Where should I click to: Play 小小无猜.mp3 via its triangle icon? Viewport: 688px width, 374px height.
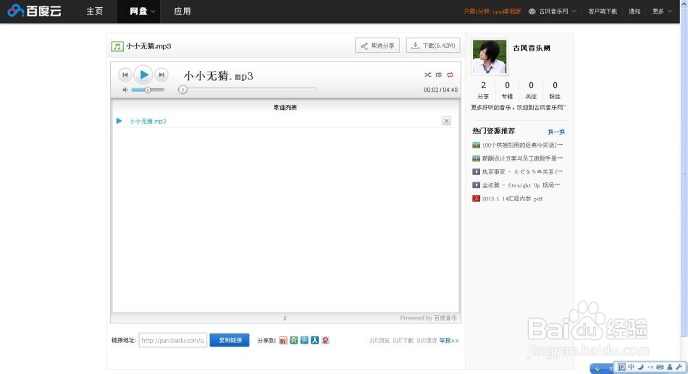[x=119, y=121]
